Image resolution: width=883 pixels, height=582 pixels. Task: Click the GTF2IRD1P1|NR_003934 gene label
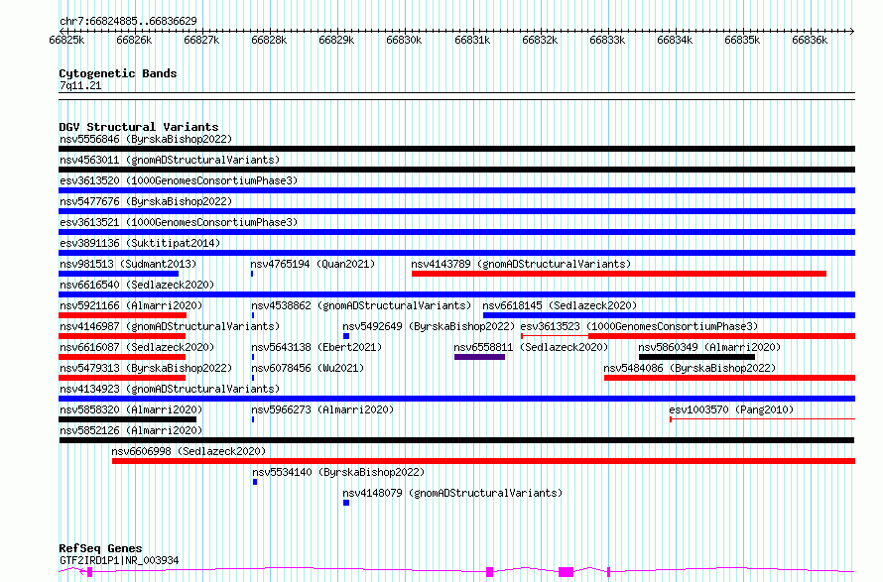[119, 560]
